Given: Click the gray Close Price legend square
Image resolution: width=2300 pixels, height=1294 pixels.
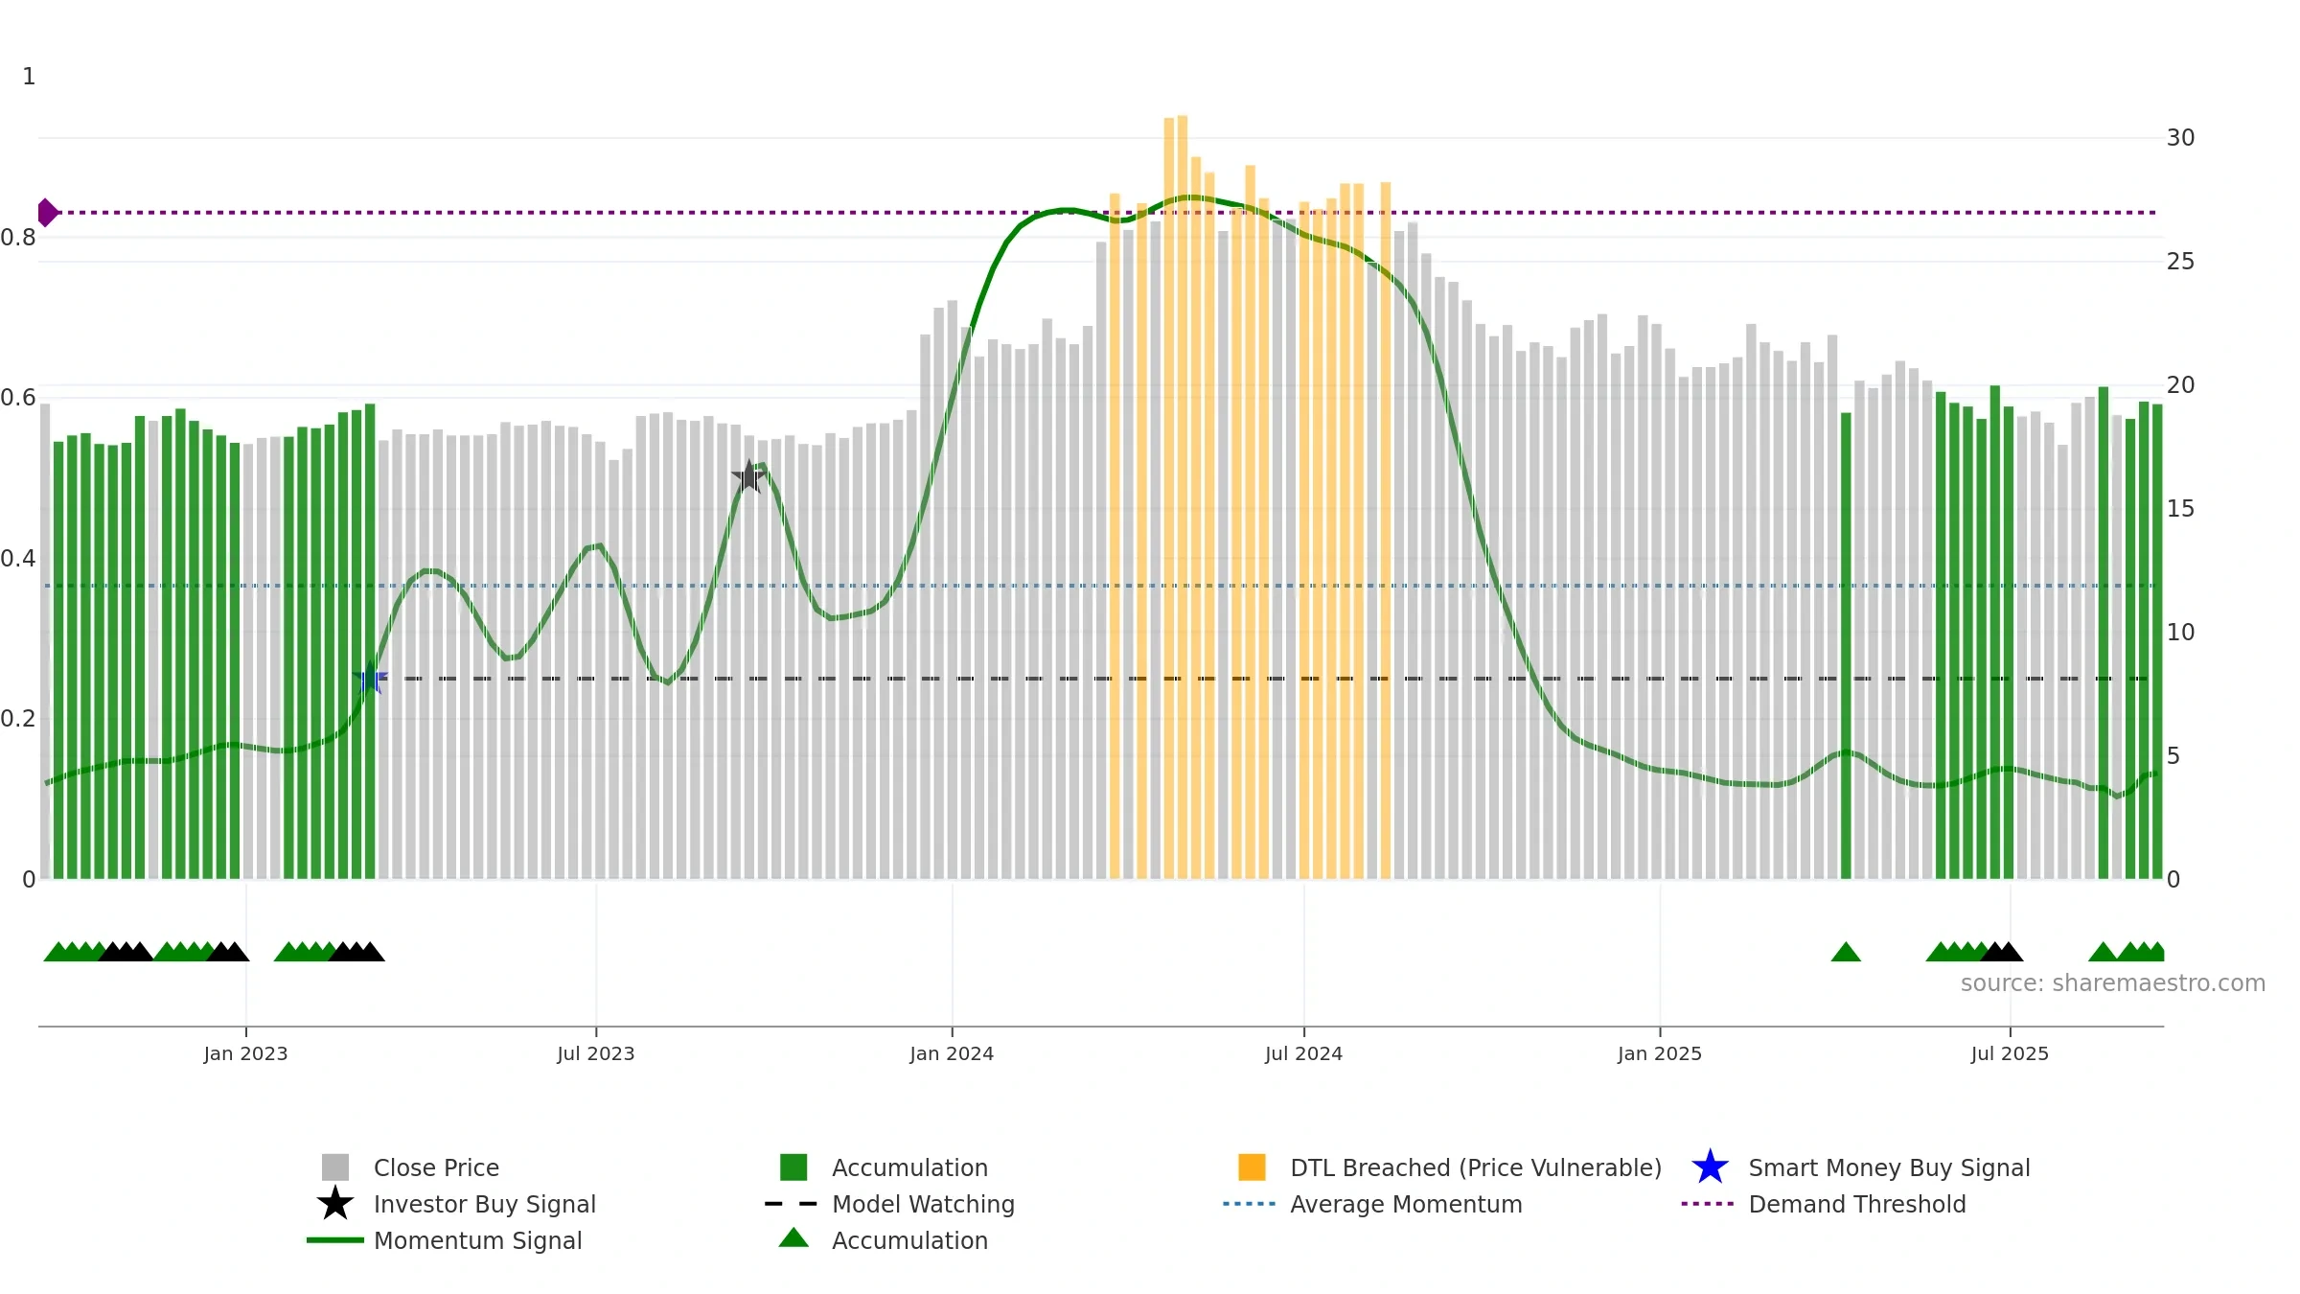Looking at the screenshot, I should (x=335, y=1167).
